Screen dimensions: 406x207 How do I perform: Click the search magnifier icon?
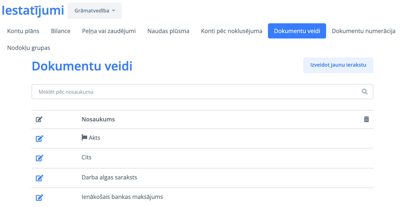tap(364, 92)
